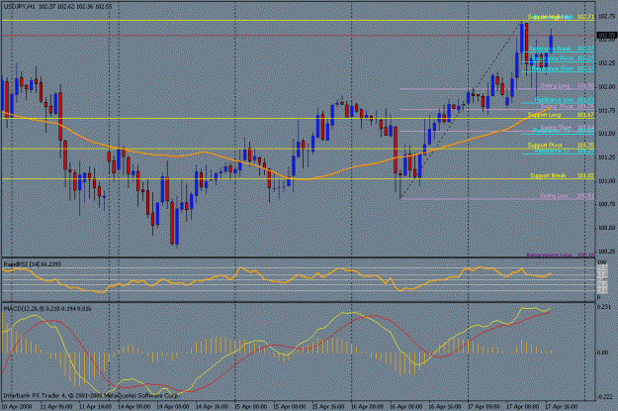The width and height of the screenshot is (618, 411).
Task: Select the Resistance Break 102.37 label
Action: pyautogui.click(x=561, y=49)
